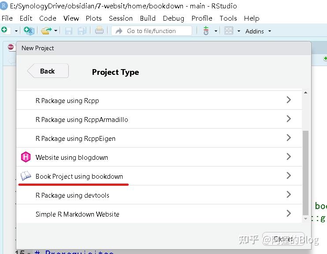327x254 pixels.
Task: Click the Open File folder icon
Action: click(x=45, y=31)
